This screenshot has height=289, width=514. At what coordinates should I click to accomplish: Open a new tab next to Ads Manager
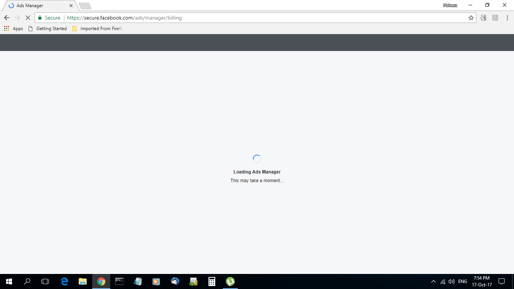pyautogui.click(x=85, y=6)
